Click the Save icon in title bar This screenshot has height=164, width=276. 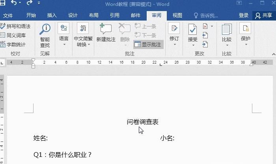tap(2, 2)
